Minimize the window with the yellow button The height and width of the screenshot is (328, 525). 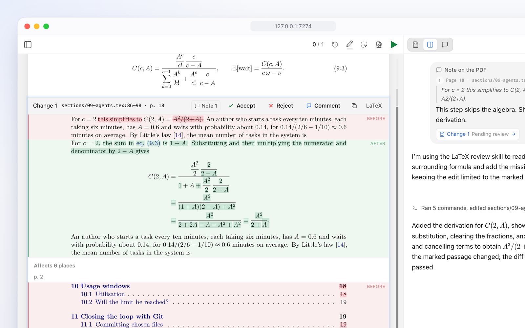tap(37, 26)
